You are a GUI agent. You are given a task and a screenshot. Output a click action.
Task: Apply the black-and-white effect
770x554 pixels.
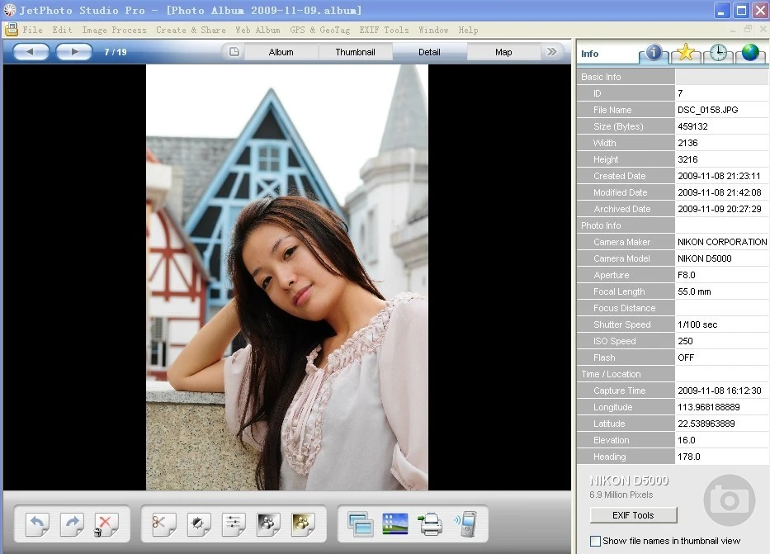pos(268,524)
